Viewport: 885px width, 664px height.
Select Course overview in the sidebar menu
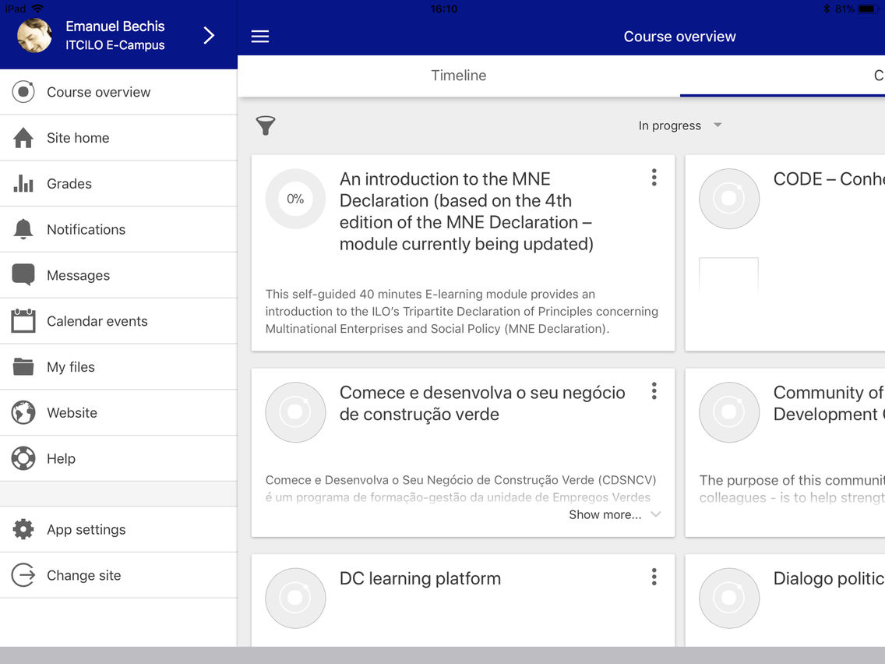98,91
